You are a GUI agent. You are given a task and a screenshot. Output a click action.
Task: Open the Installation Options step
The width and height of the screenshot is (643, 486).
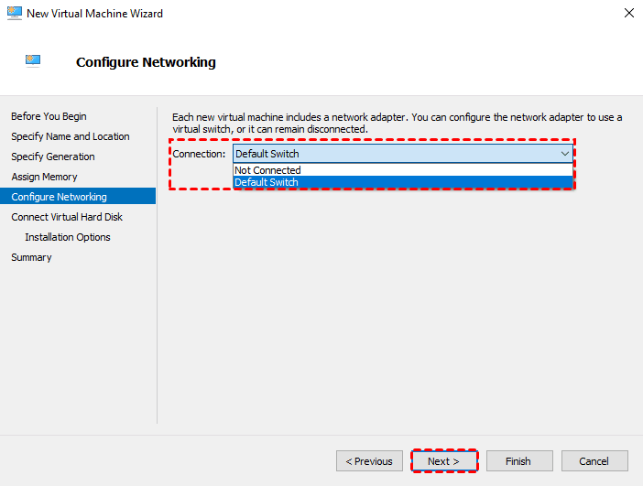click(68, 237)
